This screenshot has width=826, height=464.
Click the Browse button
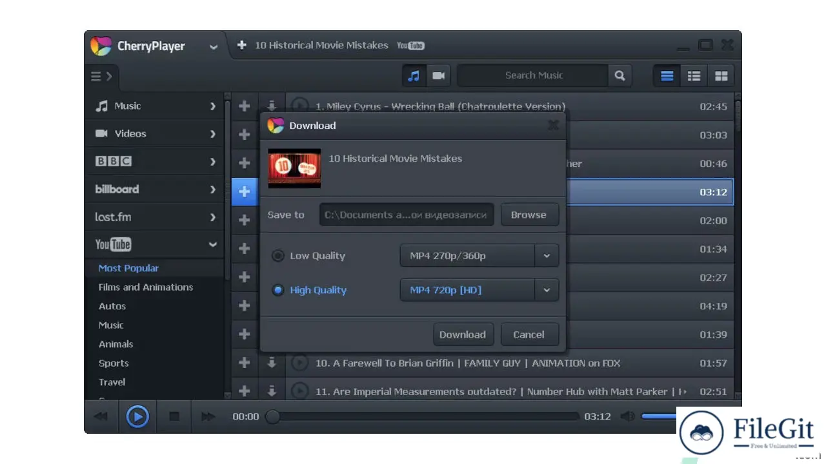click(x=529, y=215)
